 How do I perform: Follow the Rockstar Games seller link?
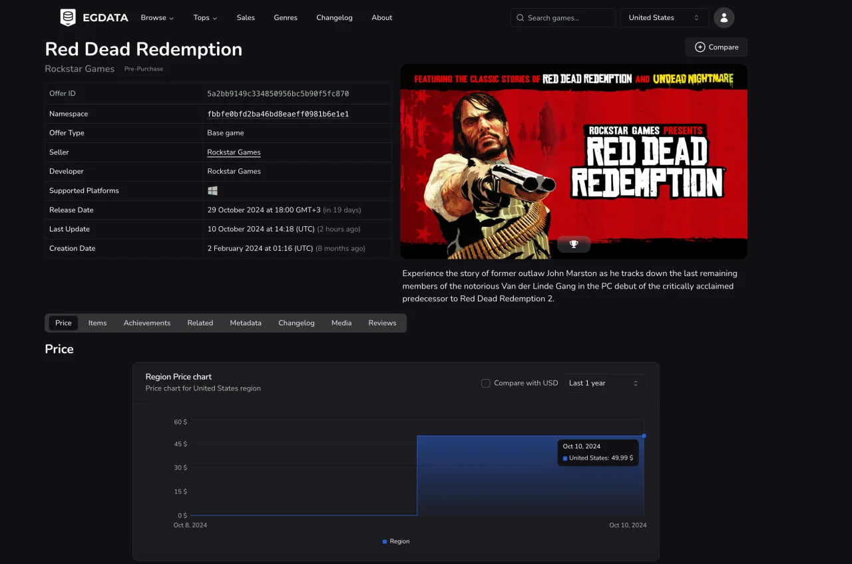coord(234,152)
